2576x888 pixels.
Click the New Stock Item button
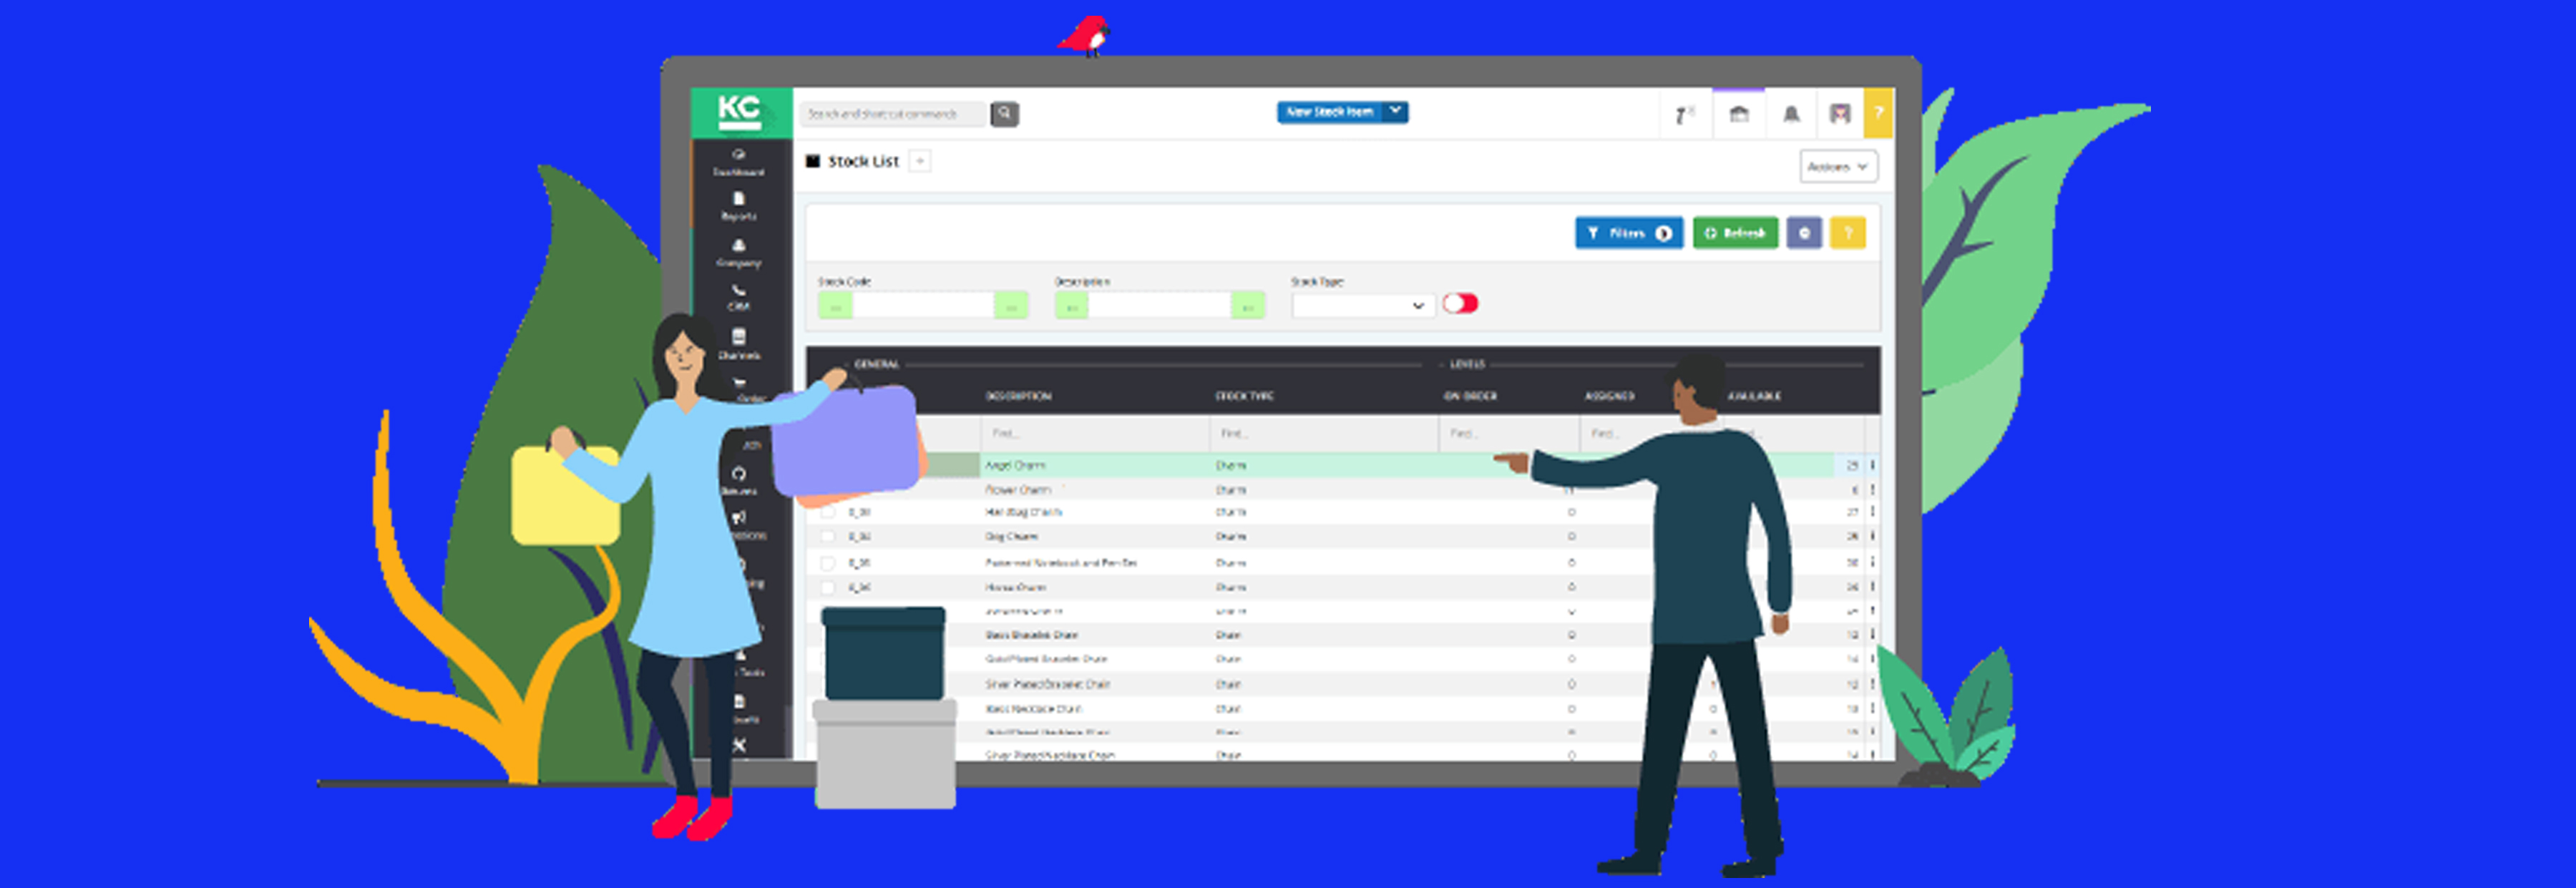click(x=1329, y=112)
